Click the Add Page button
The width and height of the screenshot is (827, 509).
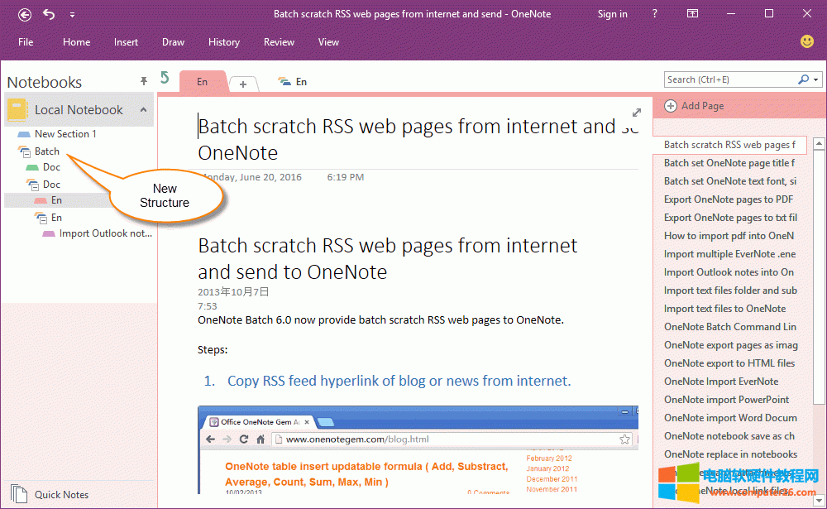pyautogui.click(x=694, y=106)
